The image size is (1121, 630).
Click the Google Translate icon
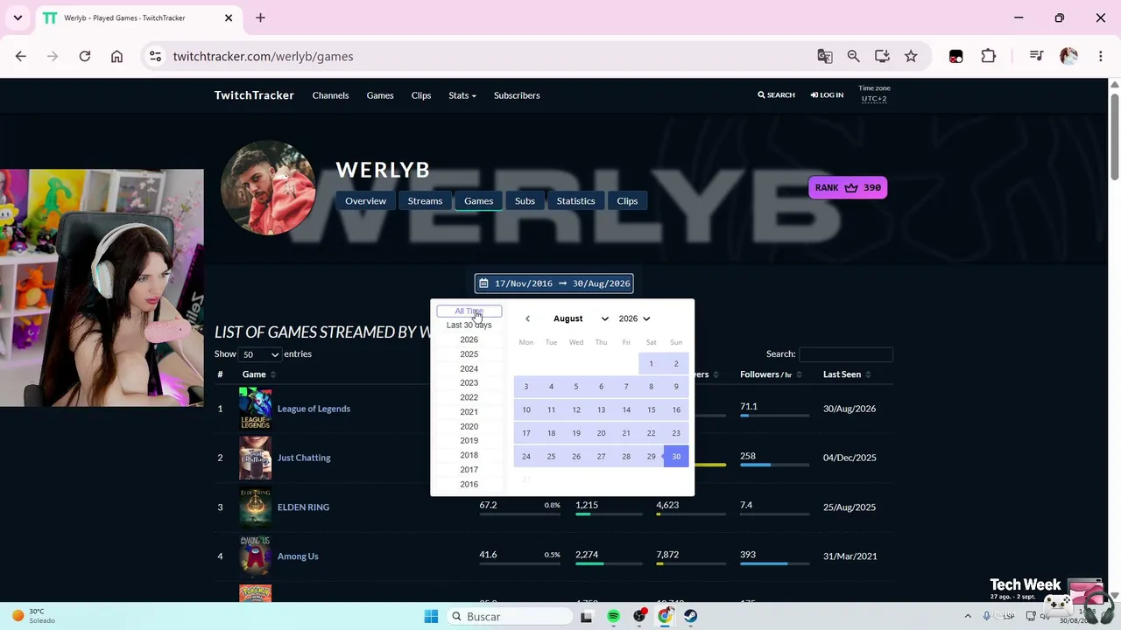tap(825, 56)
